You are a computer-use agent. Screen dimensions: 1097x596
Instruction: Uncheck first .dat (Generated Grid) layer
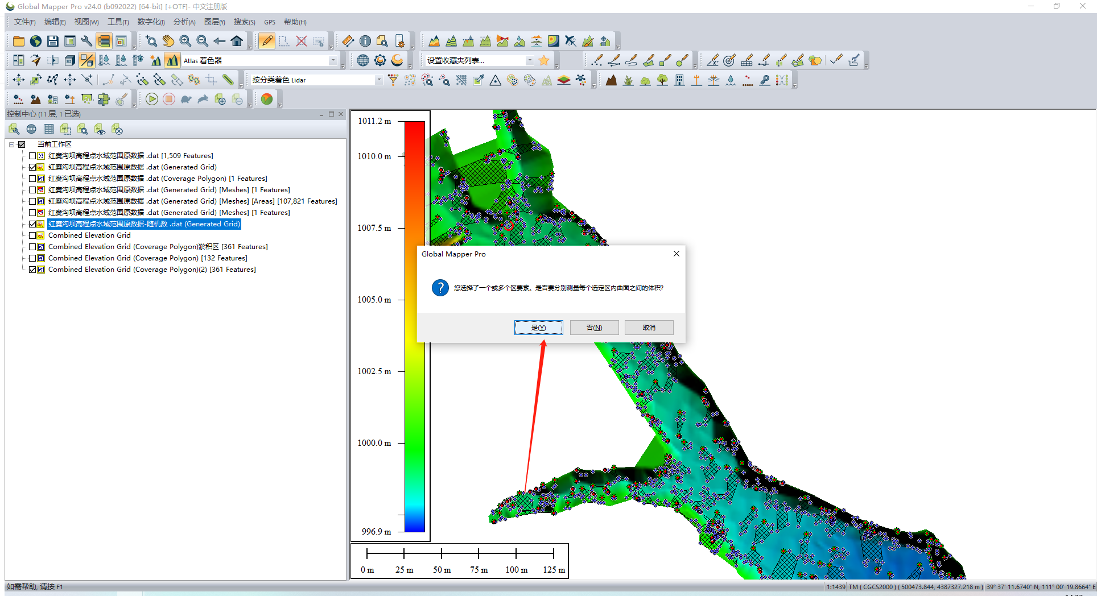point(32,167)
